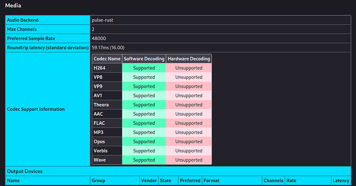Click the Name column header

pos(47,180)
